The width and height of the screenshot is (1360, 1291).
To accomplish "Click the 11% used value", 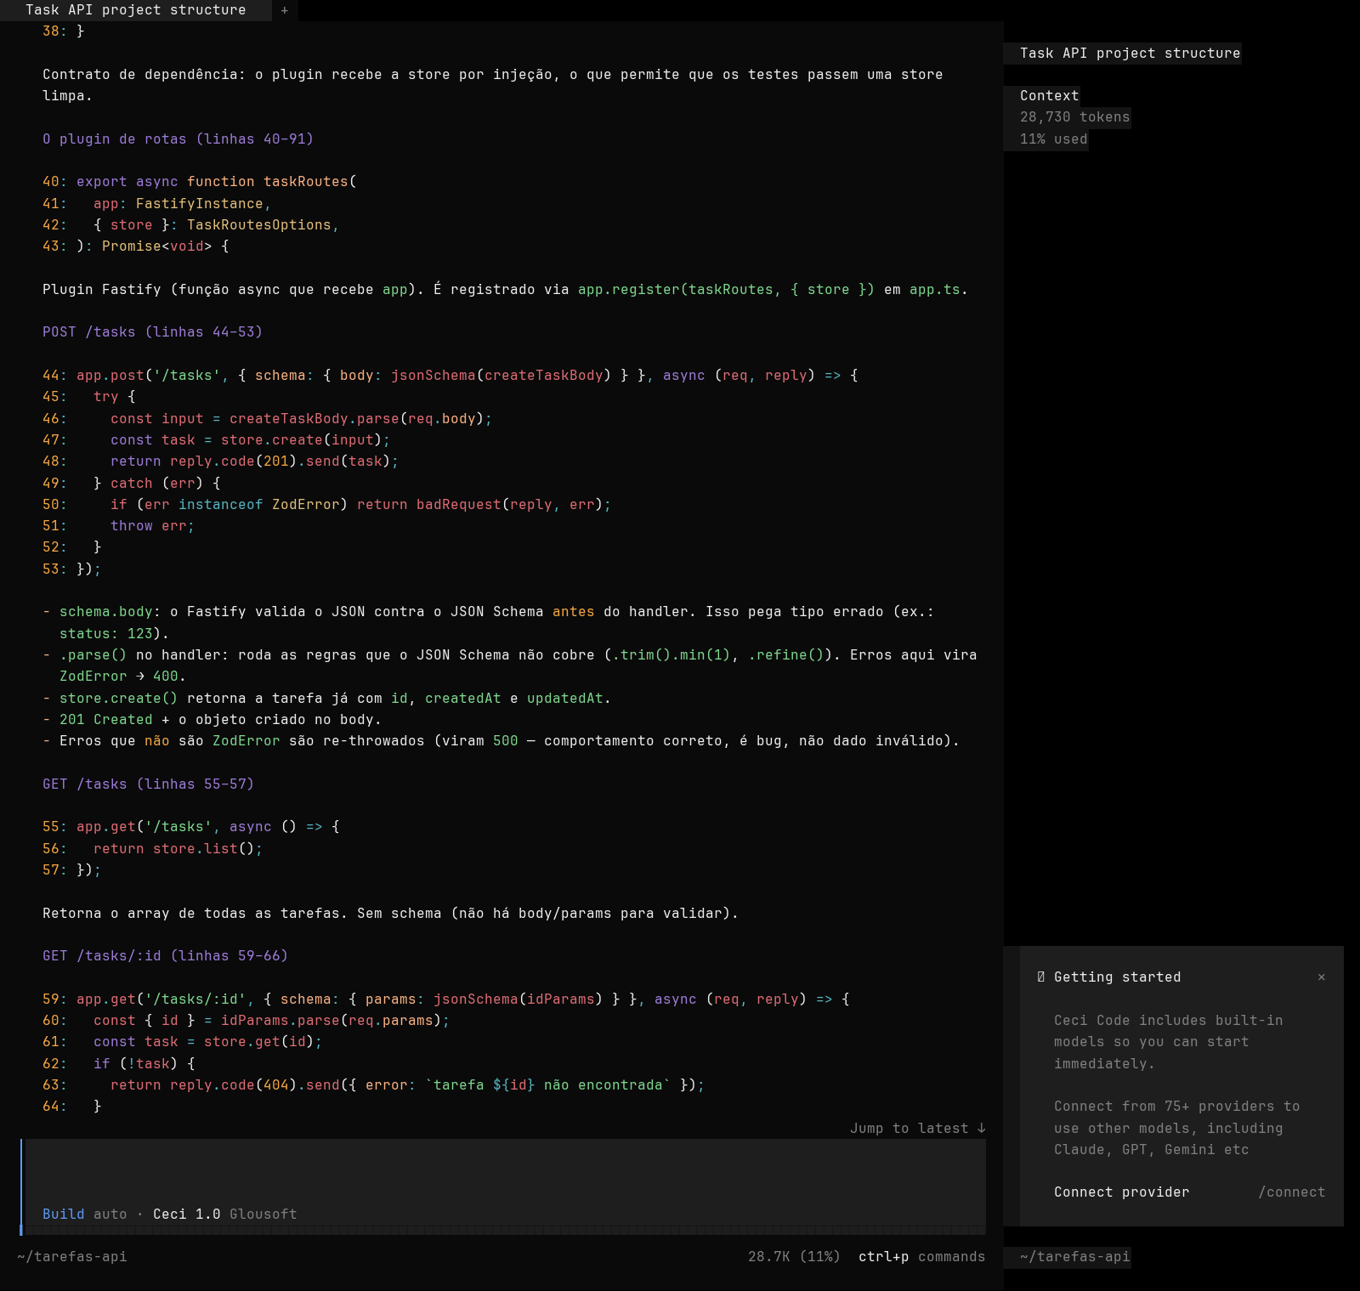I will pyautogui.click(x=1054, y=139).
